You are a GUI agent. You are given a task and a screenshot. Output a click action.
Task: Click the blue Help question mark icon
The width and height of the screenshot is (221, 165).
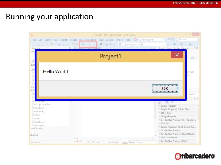190,44
